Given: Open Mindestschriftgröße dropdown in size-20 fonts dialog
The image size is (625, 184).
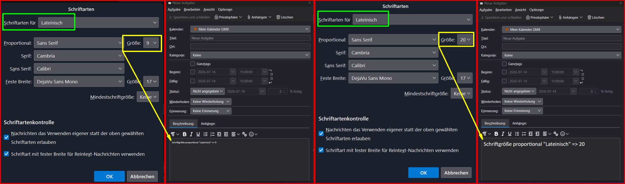Looking at the screenshot, I should point(461,94).
